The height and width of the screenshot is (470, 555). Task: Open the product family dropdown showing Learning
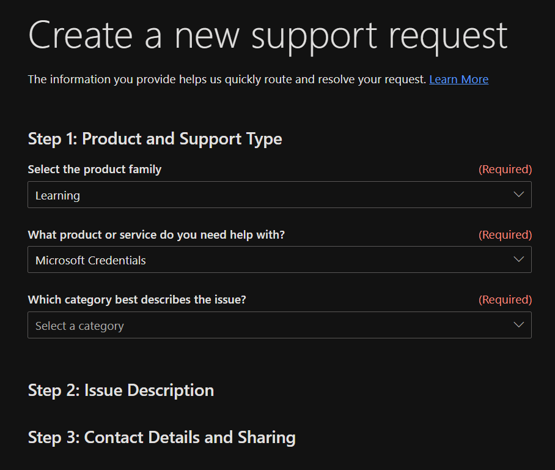[x=279, y=195]
